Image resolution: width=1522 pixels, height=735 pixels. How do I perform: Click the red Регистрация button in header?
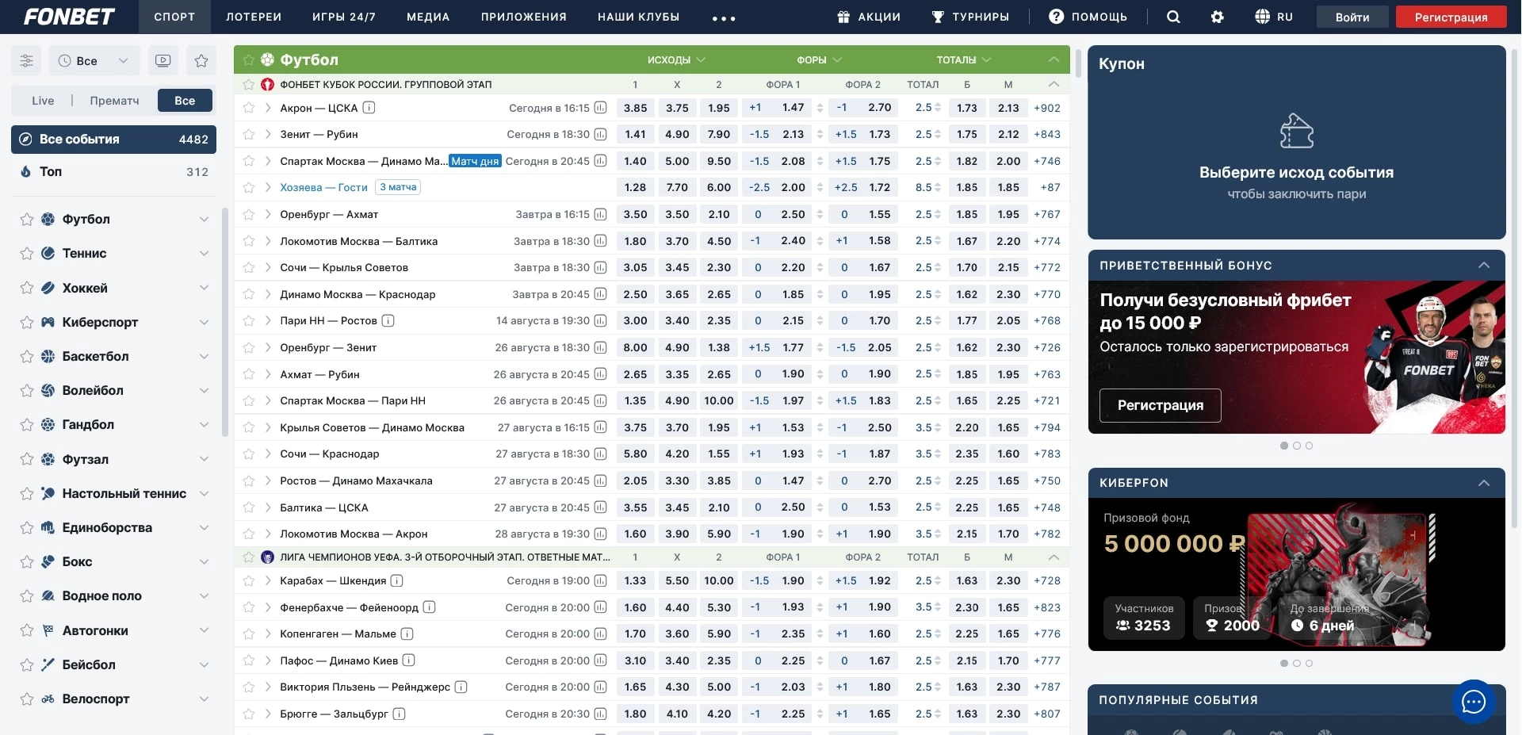point(1451,17)
